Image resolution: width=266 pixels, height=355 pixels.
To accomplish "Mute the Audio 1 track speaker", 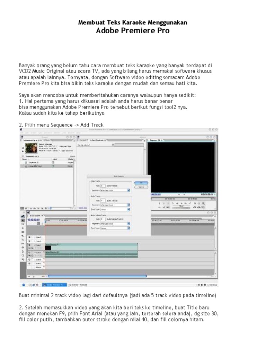I will (29, 253).
